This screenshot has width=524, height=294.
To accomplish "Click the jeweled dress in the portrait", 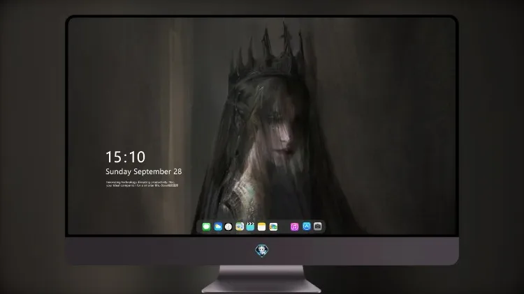I will click(x=239, y=195).
